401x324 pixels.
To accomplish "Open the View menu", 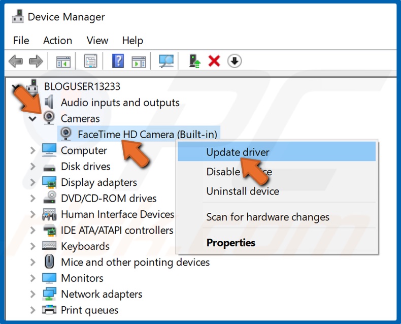I will click(x=97, y=40).
